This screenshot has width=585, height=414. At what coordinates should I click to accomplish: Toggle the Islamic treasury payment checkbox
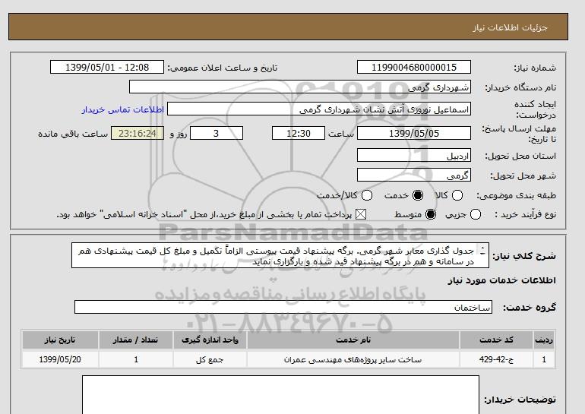pos(360,214)
